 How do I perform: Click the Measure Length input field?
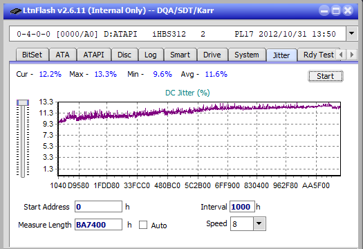(98, 225)
